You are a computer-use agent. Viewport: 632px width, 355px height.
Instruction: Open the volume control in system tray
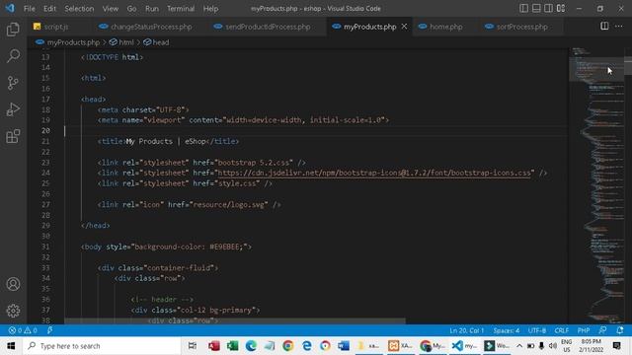click(553, 346)
